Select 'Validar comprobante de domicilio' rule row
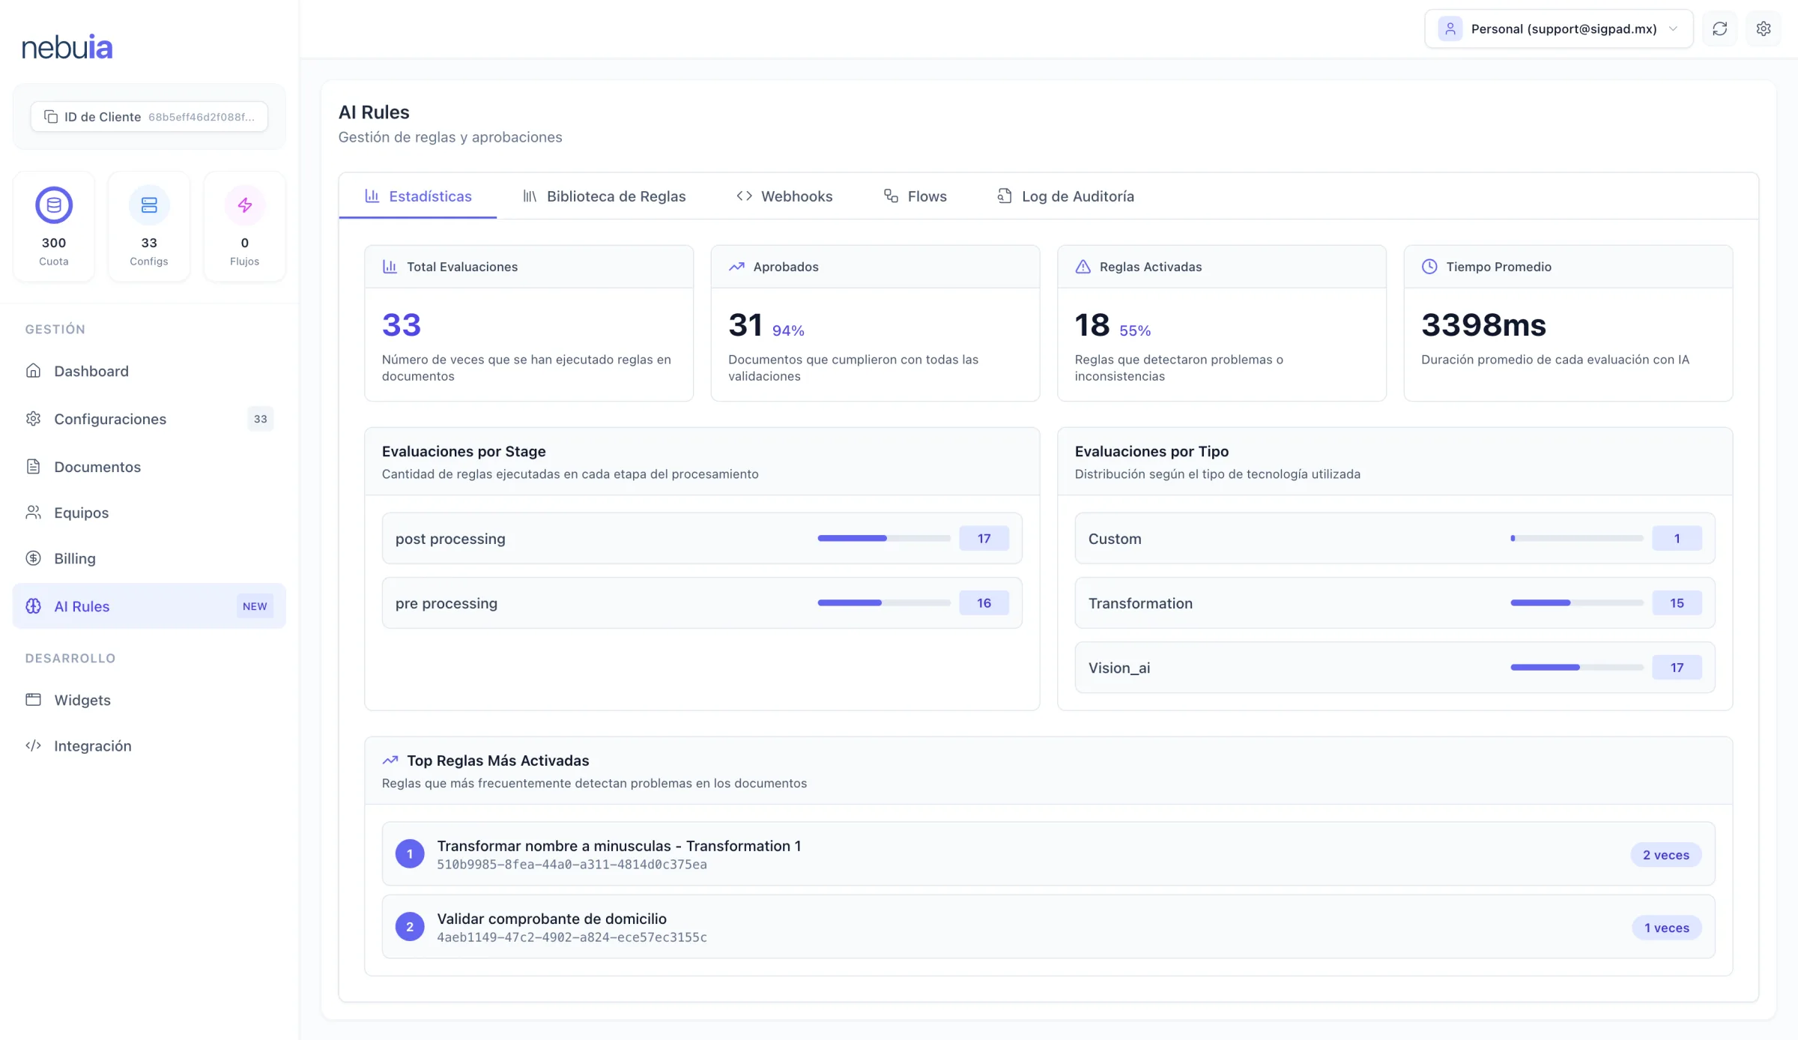The height and width of the screenshot is (1040, 1798). pos(1048,926)
